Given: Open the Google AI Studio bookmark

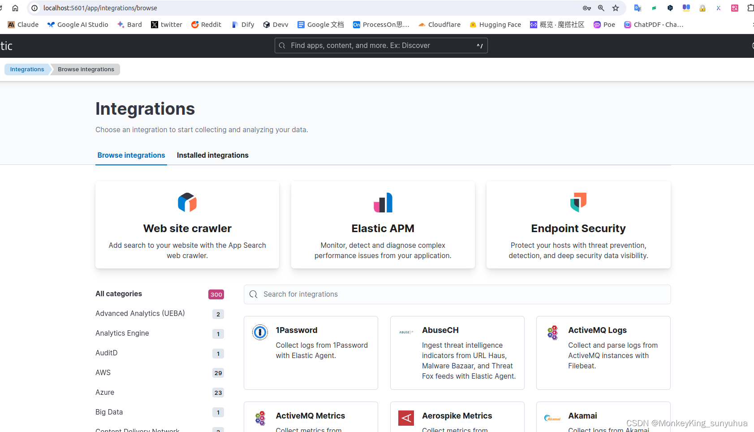Looking at the screenshot, I should click(78, 25).
